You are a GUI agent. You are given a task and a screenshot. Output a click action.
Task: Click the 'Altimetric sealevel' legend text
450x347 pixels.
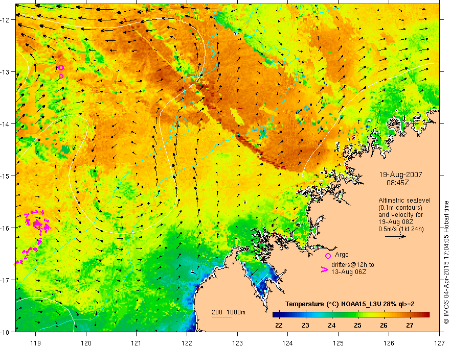(404, 201)
